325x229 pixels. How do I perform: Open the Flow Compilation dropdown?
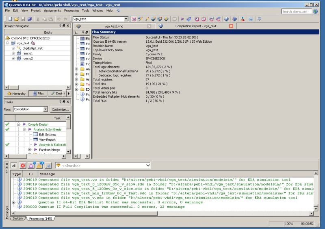point(45,109)
